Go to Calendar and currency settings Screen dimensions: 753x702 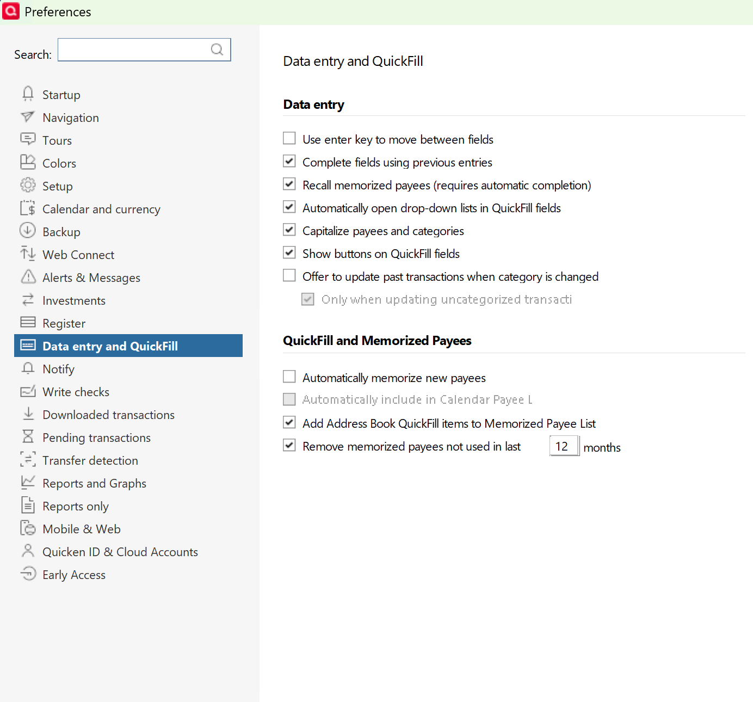(x=128, y=209)
